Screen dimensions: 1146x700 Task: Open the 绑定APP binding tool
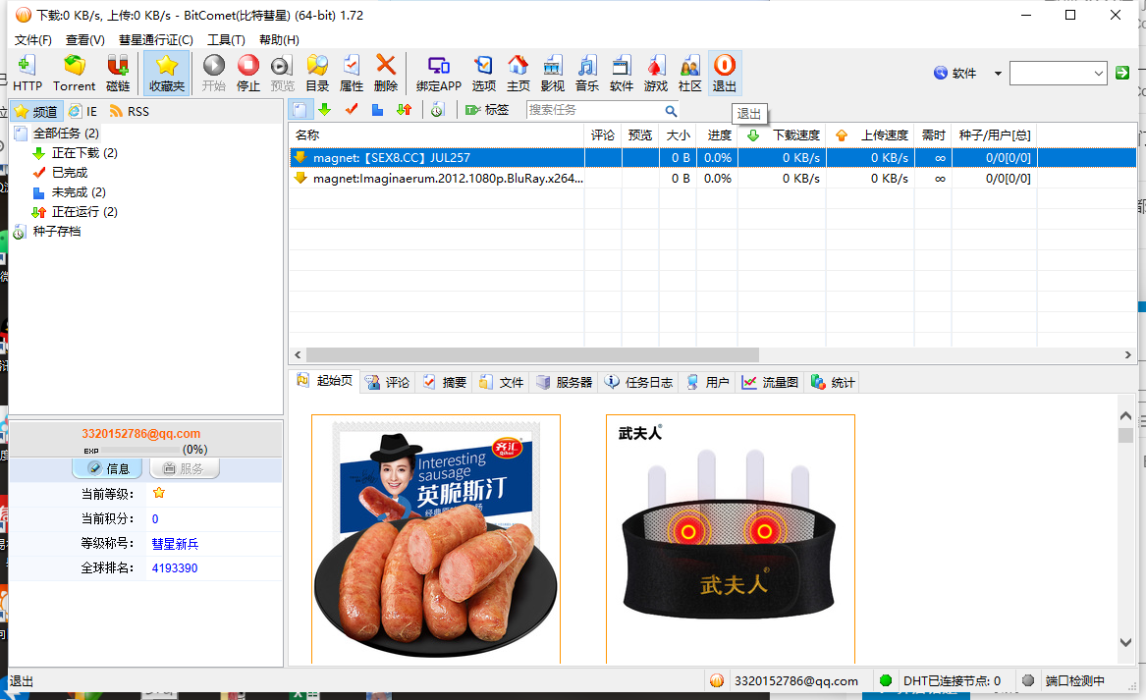439,73
